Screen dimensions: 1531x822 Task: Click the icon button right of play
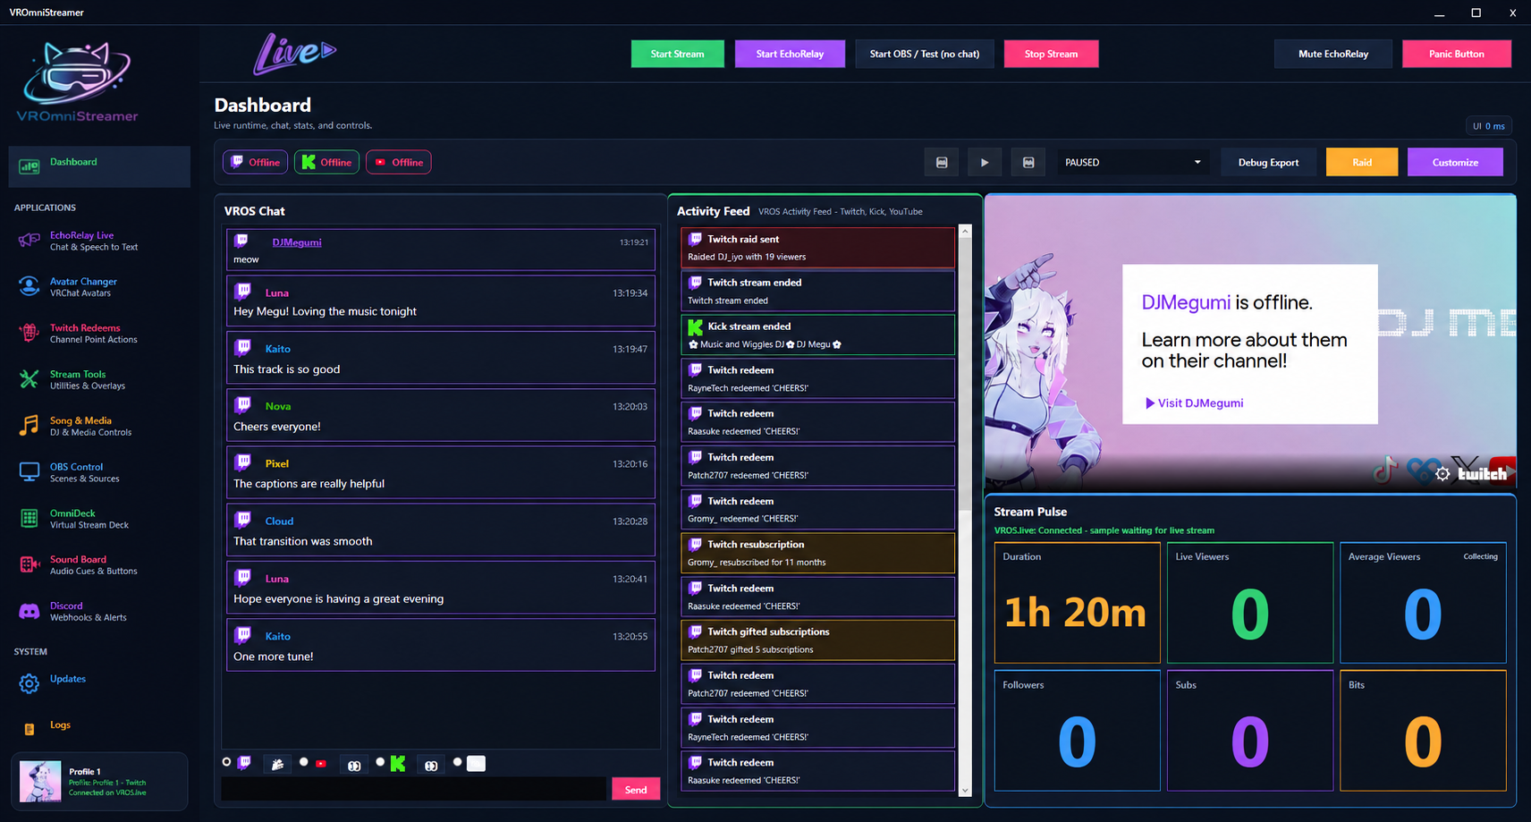(x=1028, y=163)
